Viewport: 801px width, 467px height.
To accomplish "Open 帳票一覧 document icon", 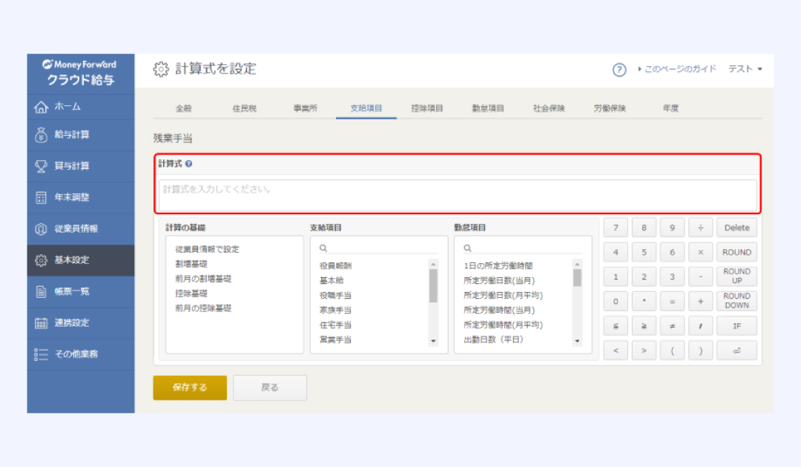I will click(x=41, y=291).
